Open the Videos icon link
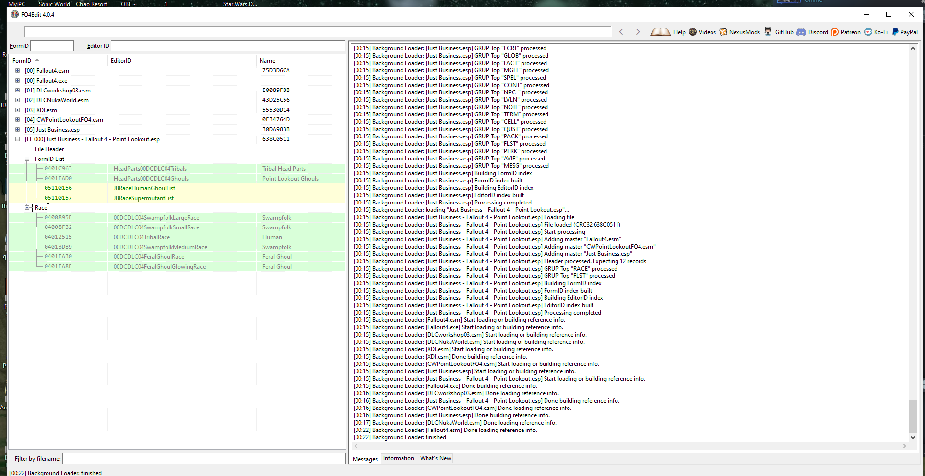The height and width of the screenshot is (476, 925). click(x=693, y=32)
